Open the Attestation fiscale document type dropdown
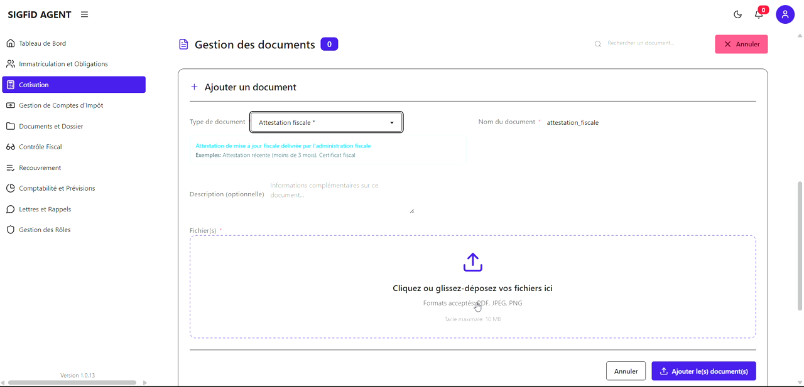The height and width of the screenshot is (387, 804). point(326,122)
